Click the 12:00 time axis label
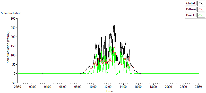Viewport: 206px width, 93px height. (108, 87)
